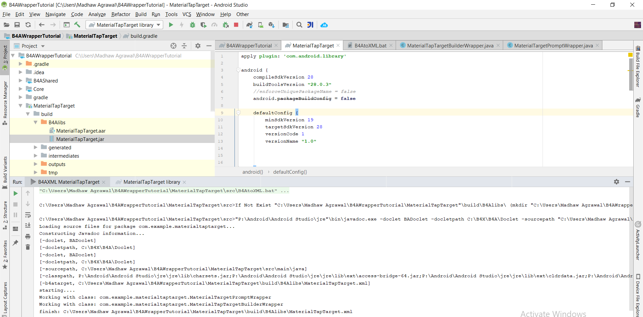The height and width of the screenshot is (317, 643).
Task: Click the trash Clear All icon
Action: (28, 247)
